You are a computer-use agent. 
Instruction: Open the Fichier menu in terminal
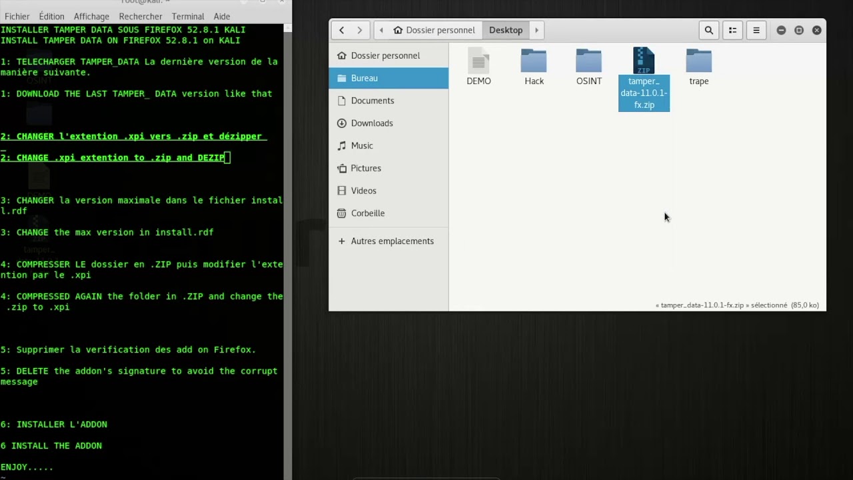[x=17, y=16]
